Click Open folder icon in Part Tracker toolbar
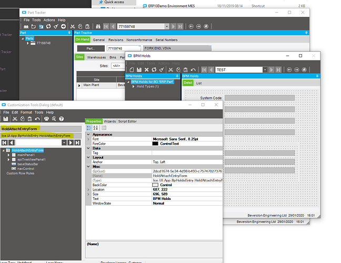 click(x=34, y=26)
